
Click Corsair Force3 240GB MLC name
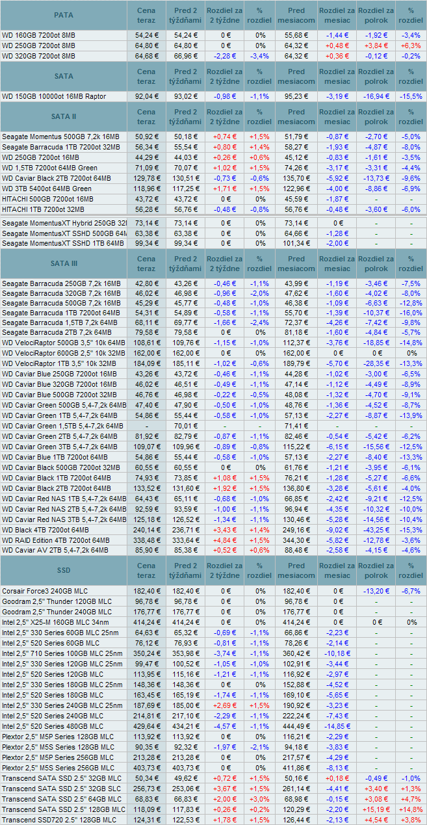pyautogui.click(x=44, y=591)
